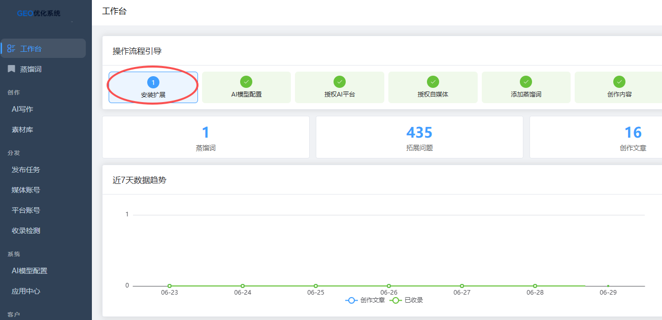The width and height of the screenshot is (662, 320).
Task: Click the 近7天数据趋势 heading
Action: click(x=140, y=180)
